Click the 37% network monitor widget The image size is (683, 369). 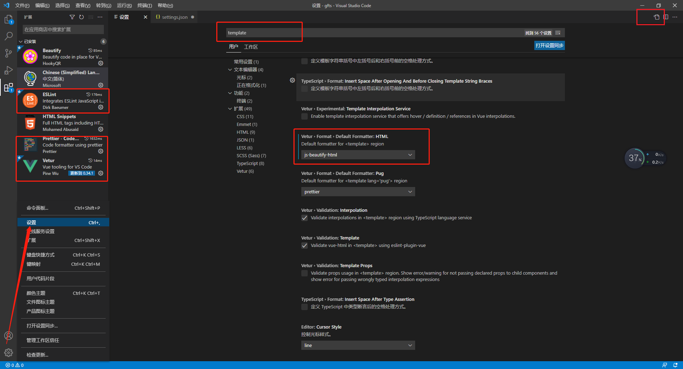point(635,158)
